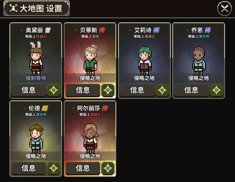View 信息 for 阿尔丽莎

tap(83, 168)
